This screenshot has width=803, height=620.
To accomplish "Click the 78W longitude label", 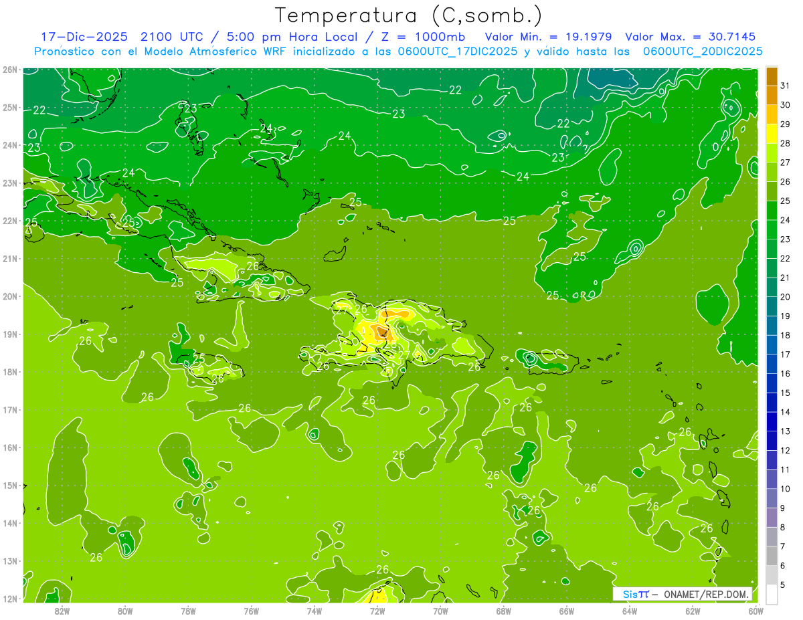I will click(188, 611).
